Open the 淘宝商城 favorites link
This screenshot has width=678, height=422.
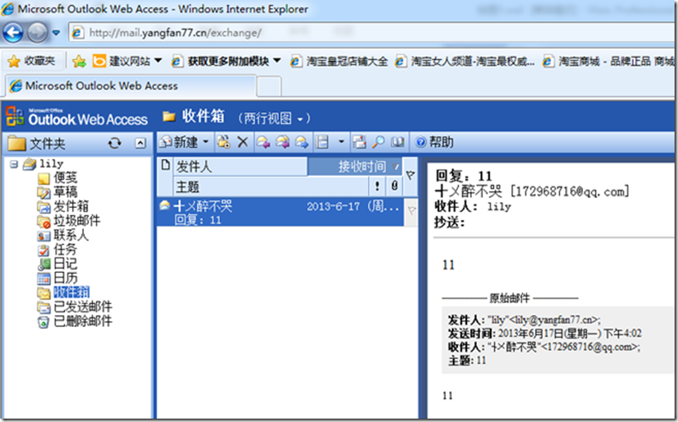(x=609, y=62)
